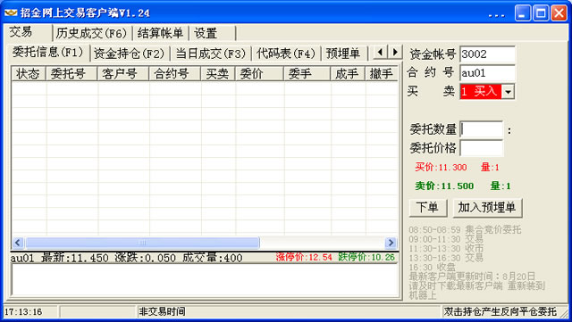The width and height of the screenshot is (572, 322).
Task: Open the 结算帐单 tab
Action: click(160, 34)
